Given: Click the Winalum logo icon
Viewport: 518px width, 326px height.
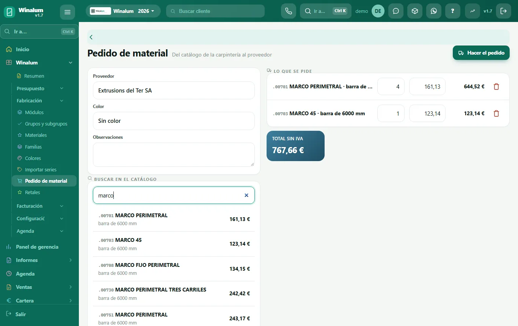Looking at the screenshot, I should coord(9,12).
